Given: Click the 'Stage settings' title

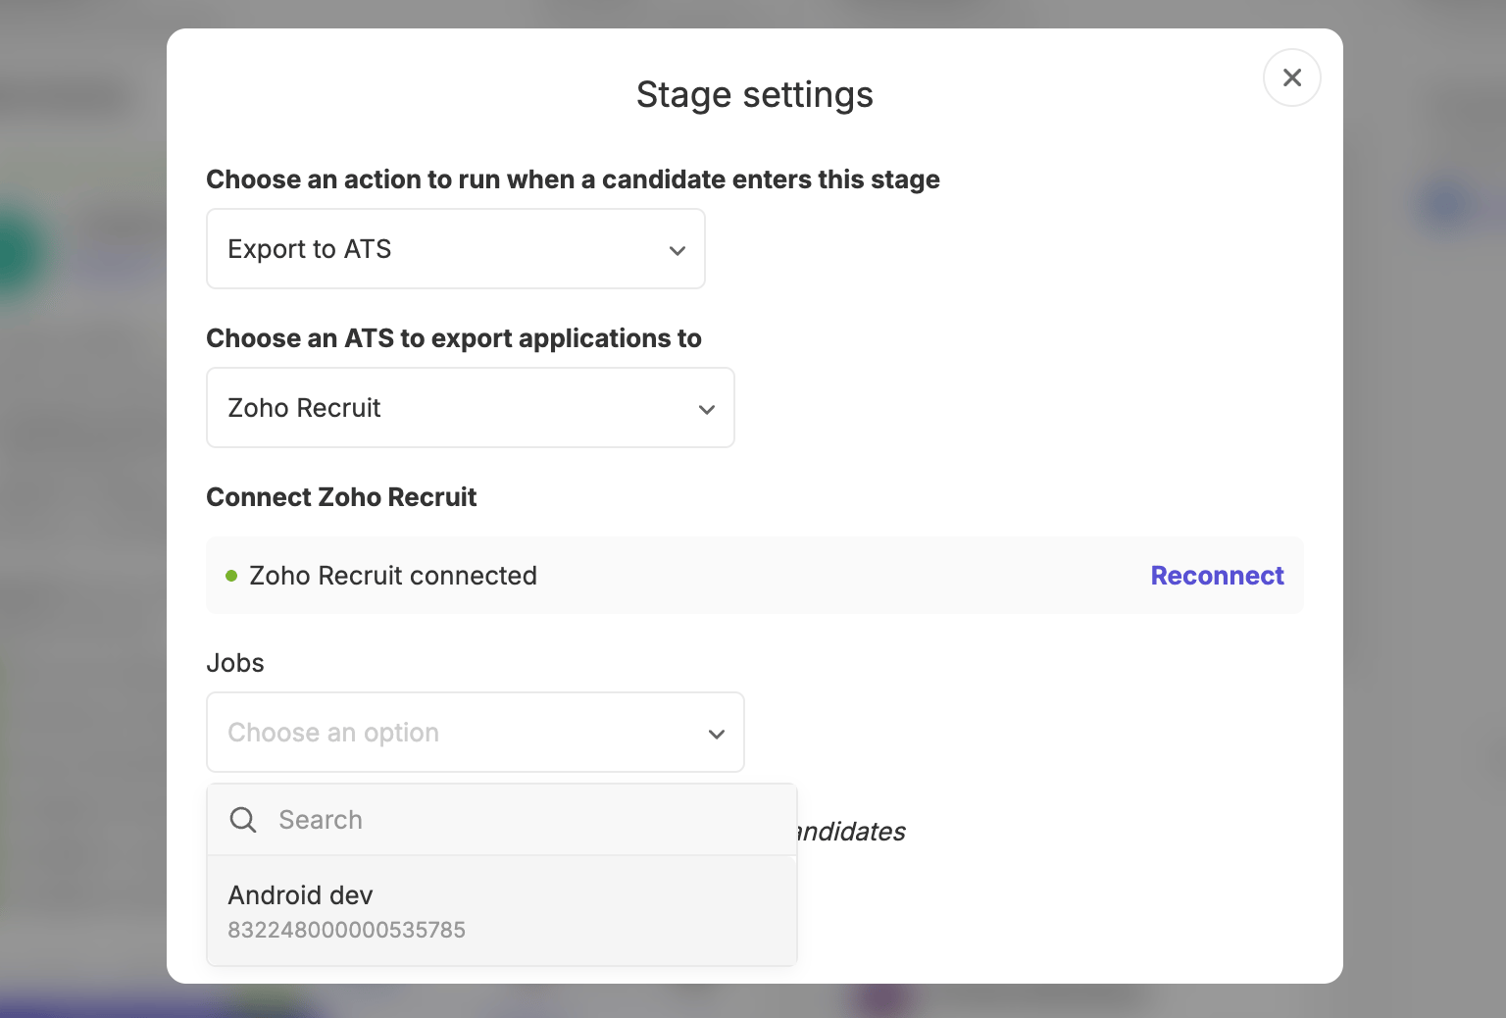Looking at the screenshot, I should click(755, 95).
